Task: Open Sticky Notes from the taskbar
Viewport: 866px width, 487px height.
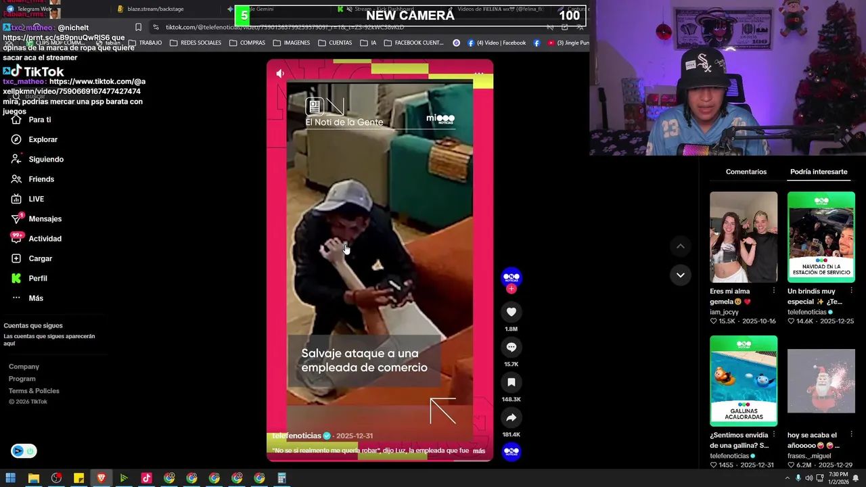Action: click(78, 478)
